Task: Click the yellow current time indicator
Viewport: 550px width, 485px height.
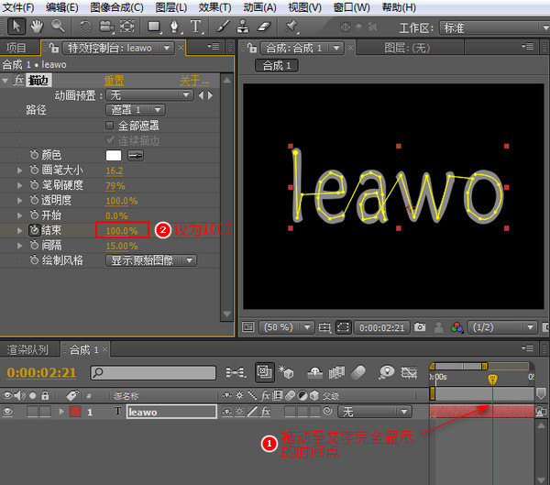Action: click(x=492, y=379)
